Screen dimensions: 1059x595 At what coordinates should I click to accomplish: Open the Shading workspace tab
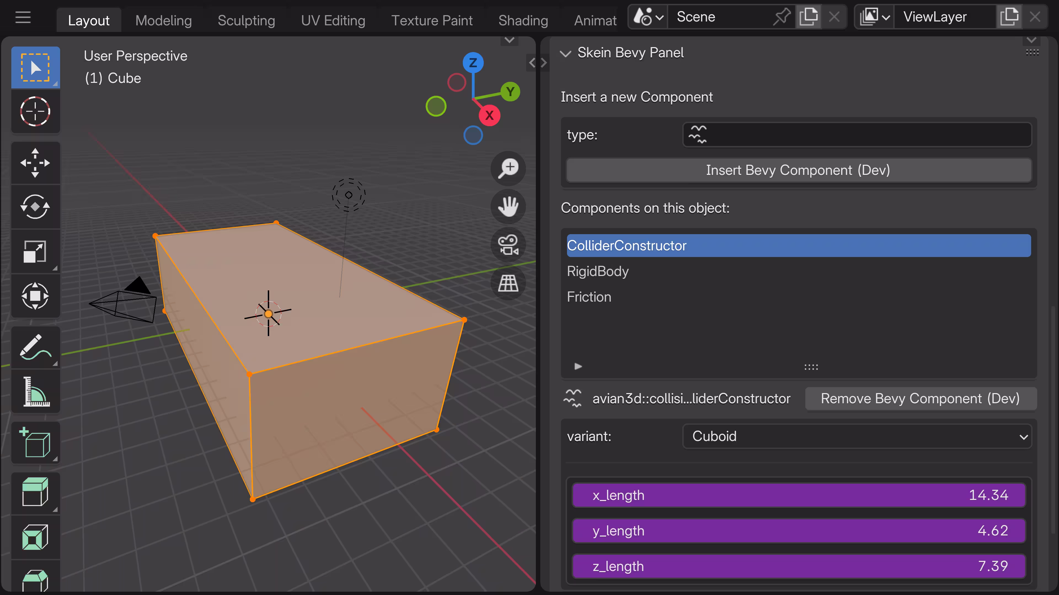point(523,21)
